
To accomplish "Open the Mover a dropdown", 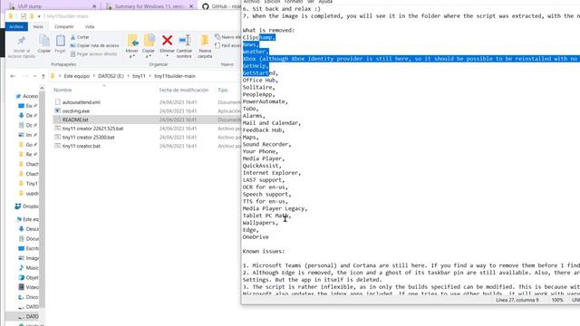I will click(x=131, y=56).
